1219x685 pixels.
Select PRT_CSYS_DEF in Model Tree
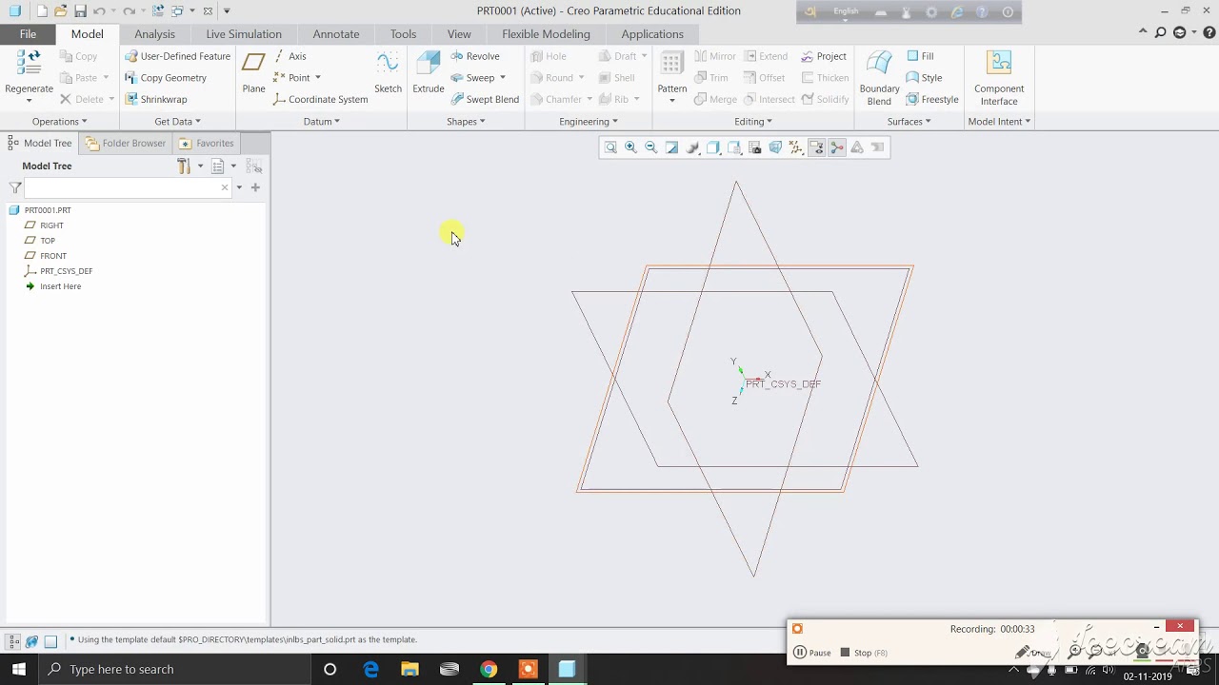pos(66,271)
